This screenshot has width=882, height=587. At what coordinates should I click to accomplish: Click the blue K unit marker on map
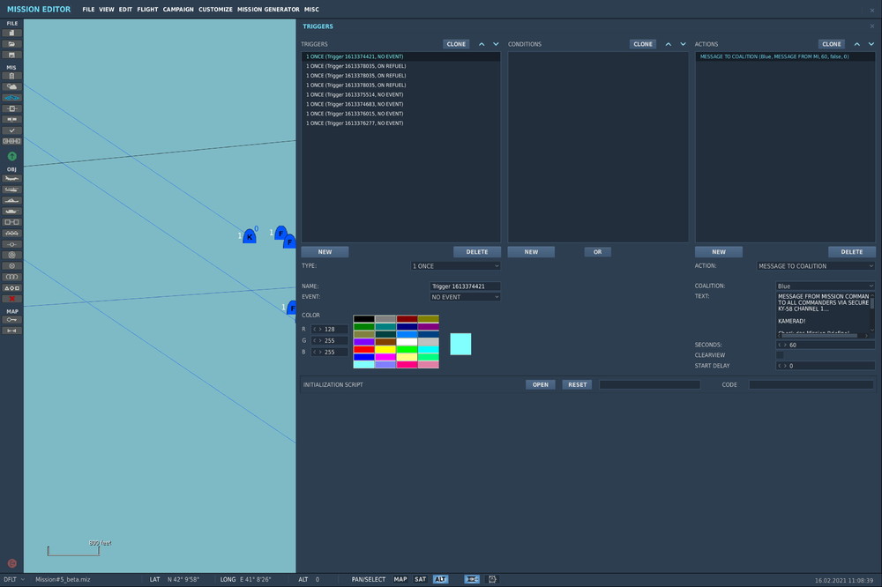click(250, 237)
